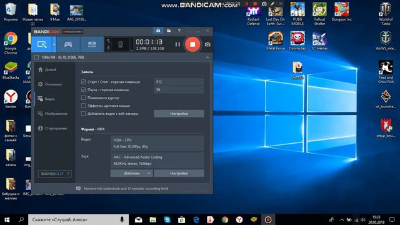Uncheck Пауза hotkey checkbox
This screenshot has height=225, width=400.
click(x=83, y=90)
